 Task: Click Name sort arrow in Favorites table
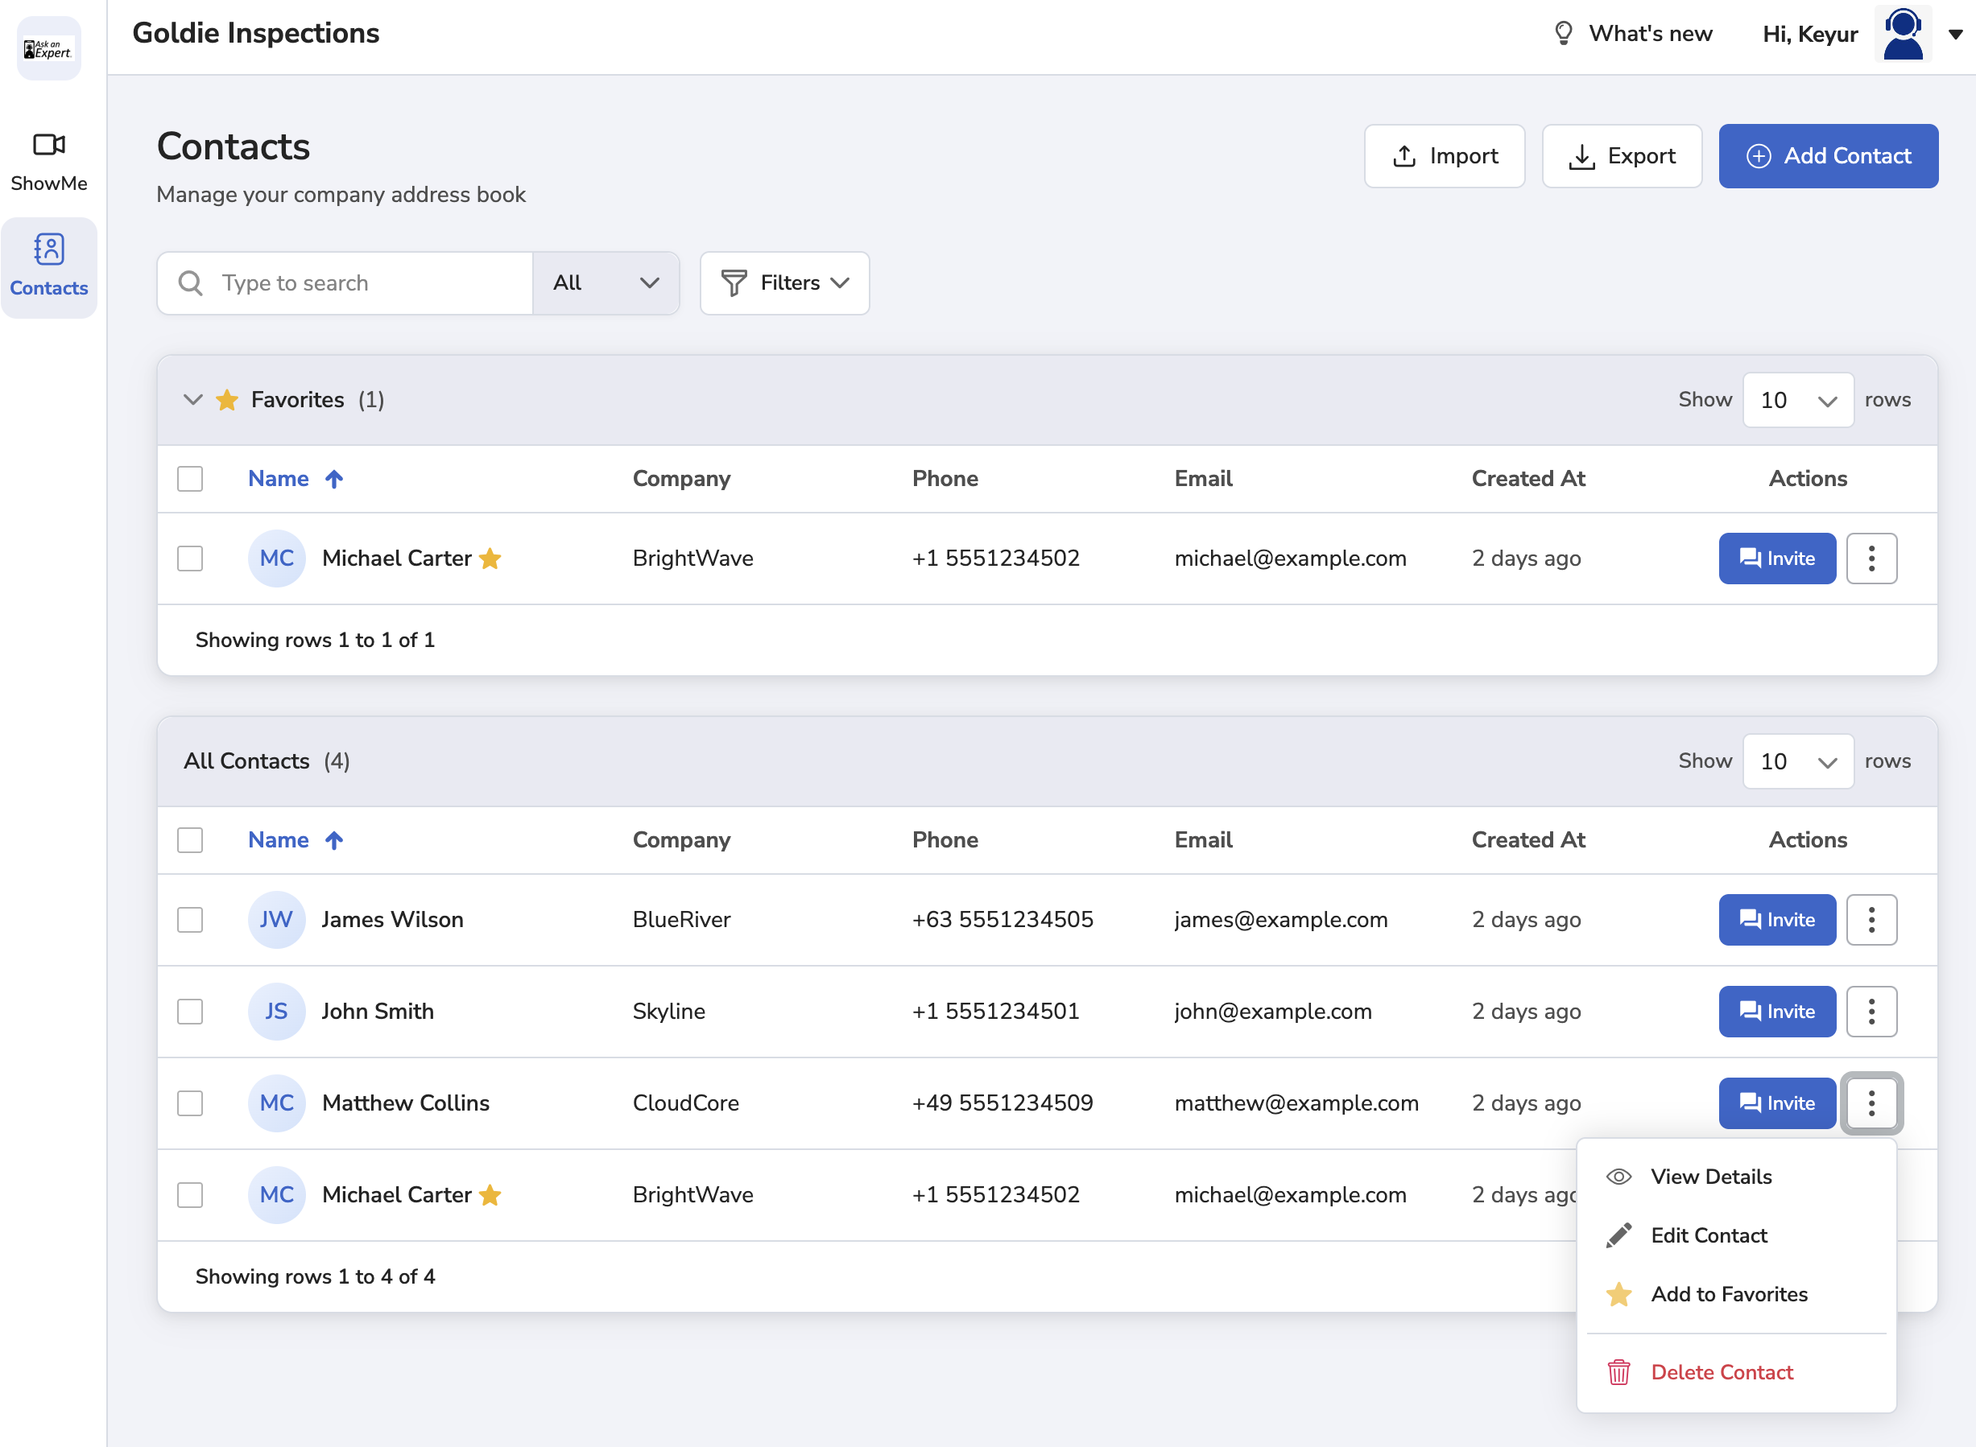334,479
